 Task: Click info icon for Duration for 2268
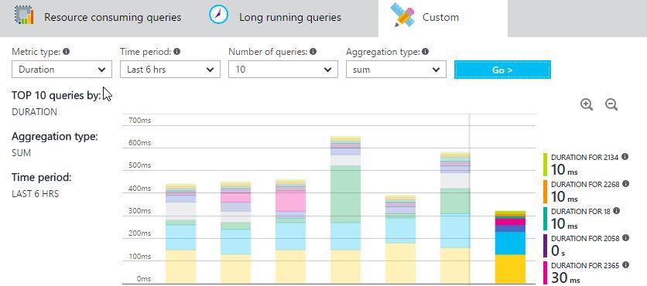(x=625, y=184)
